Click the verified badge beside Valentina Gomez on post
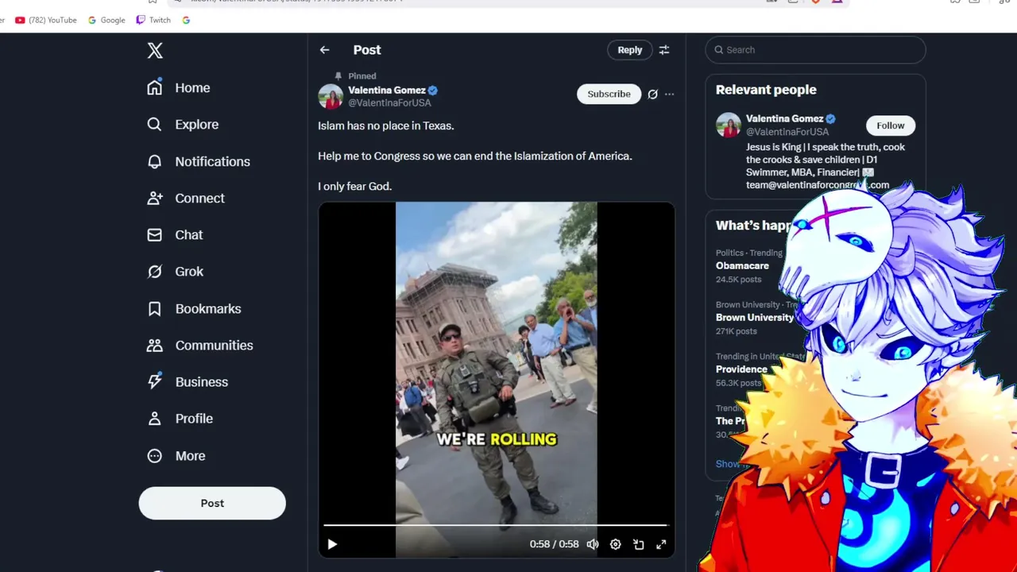Viewport: 1017px width, 572px height. point(433,91)
